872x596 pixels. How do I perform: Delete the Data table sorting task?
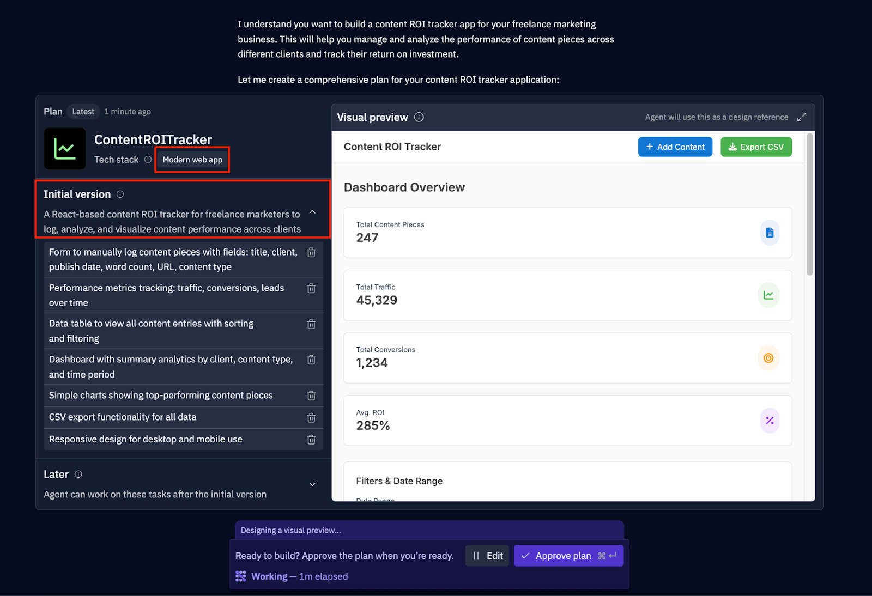click(311, 324)
